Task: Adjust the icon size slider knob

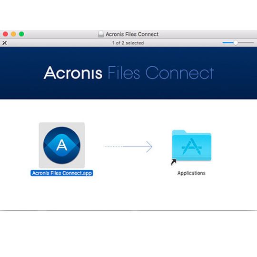Action: pos(236,43)
